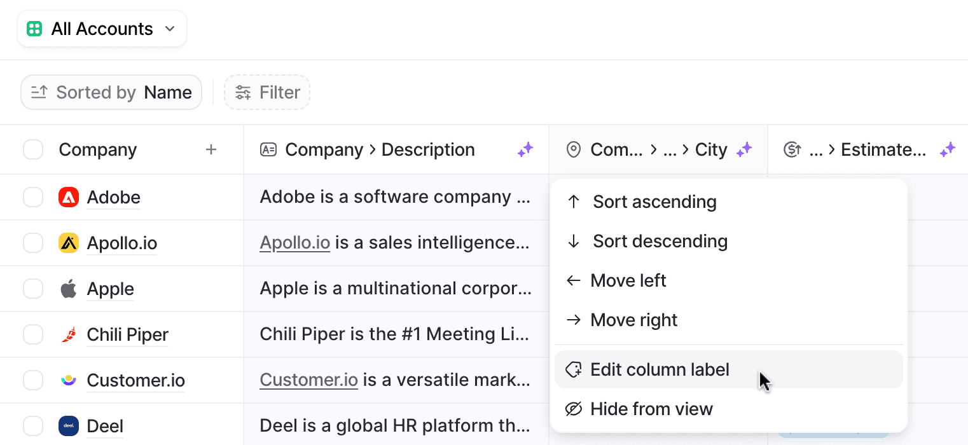
Task: Select Move right in the column menu
Action: [729, 320]
